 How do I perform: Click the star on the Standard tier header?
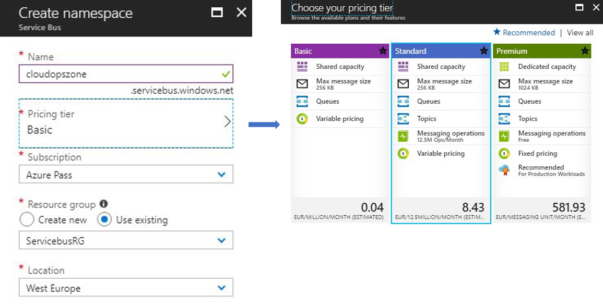click(484, 51)
